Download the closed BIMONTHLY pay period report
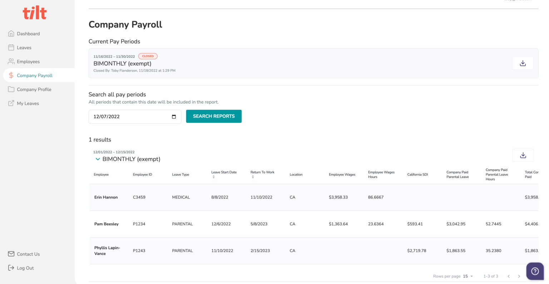 tap(523, 63)
